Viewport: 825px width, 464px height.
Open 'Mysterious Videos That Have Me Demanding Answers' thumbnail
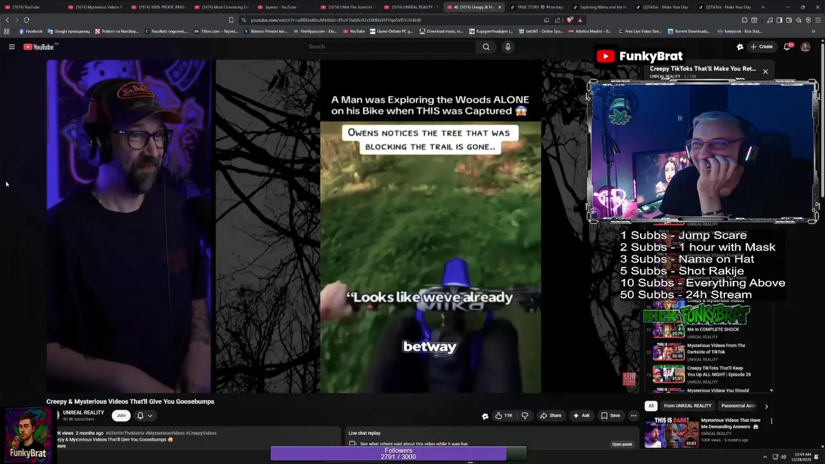[671, 432]
